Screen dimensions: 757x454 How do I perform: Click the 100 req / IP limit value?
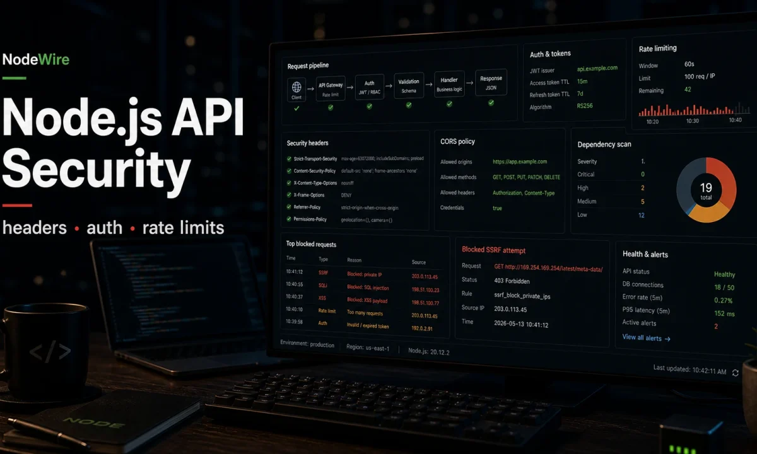700,77
